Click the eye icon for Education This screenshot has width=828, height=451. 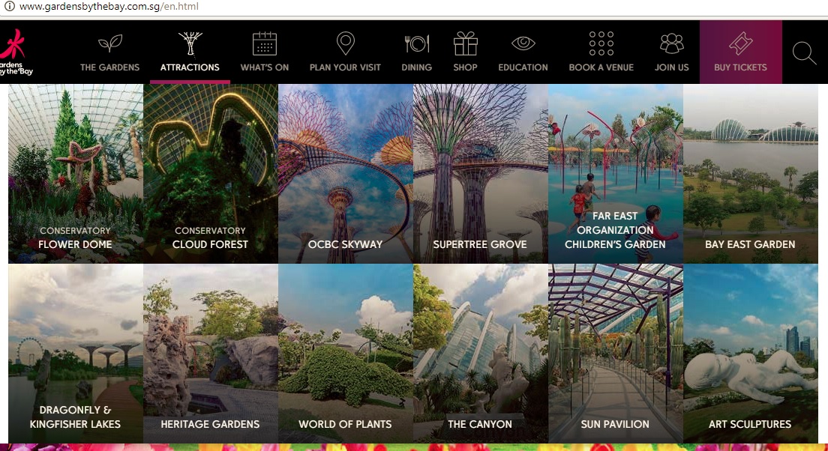523,43
